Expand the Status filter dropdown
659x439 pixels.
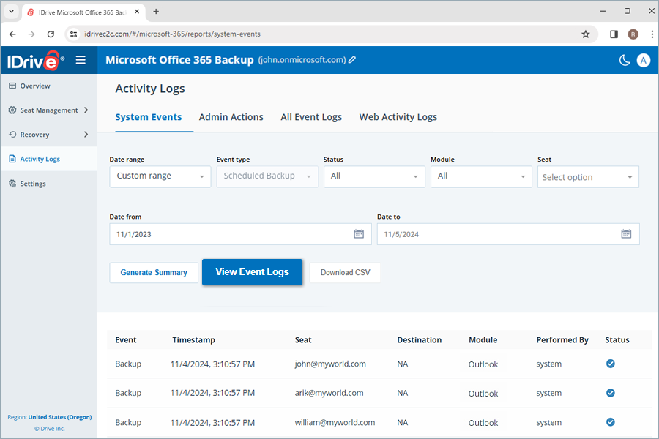[374, 176]
